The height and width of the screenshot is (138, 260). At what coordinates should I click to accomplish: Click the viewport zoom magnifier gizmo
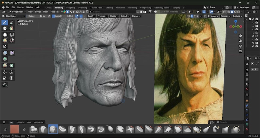240,36
